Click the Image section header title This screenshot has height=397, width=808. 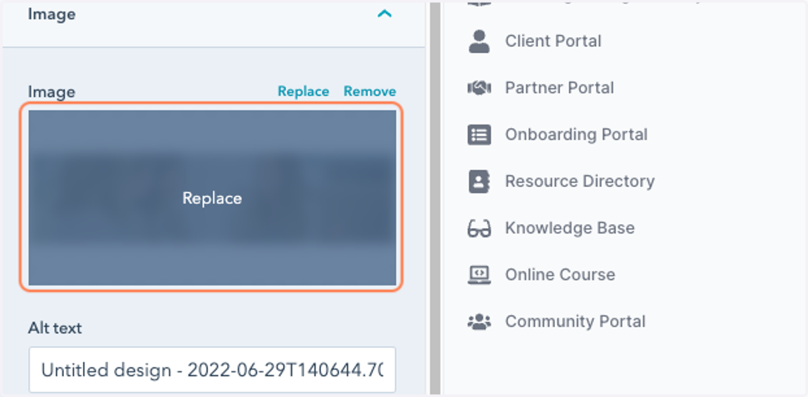[51, 14]
